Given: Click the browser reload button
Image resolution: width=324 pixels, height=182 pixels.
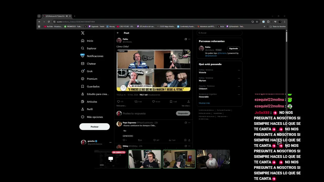Looking at the screenshot, I should 49,22.
